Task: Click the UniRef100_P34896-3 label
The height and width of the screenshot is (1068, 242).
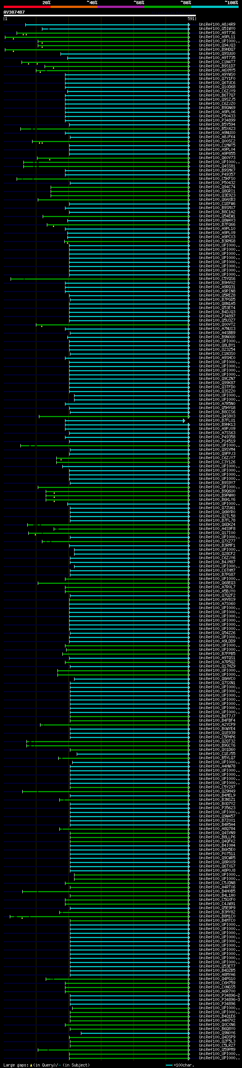Action: click(x=219, y=999)
